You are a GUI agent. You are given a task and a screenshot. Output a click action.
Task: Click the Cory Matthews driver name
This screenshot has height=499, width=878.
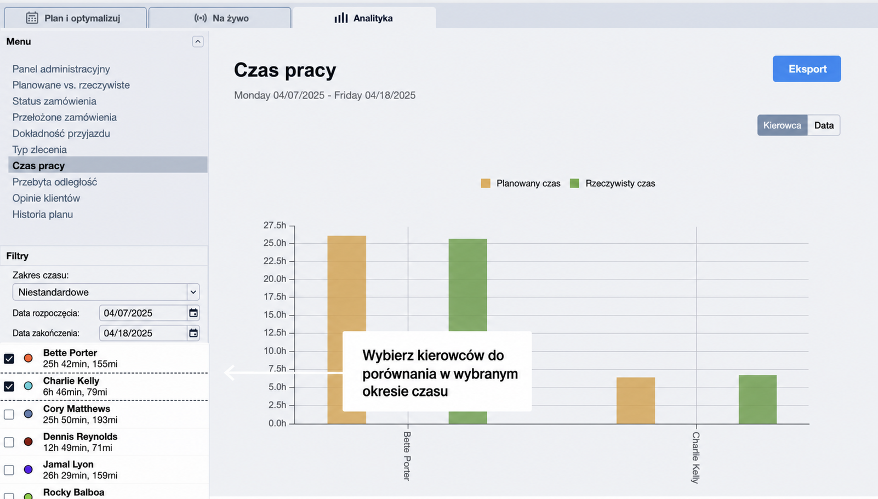click(77, 409)
